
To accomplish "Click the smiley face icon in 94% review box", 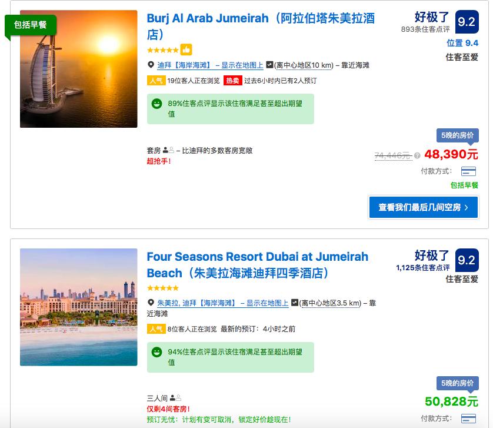I will [156, 352].
